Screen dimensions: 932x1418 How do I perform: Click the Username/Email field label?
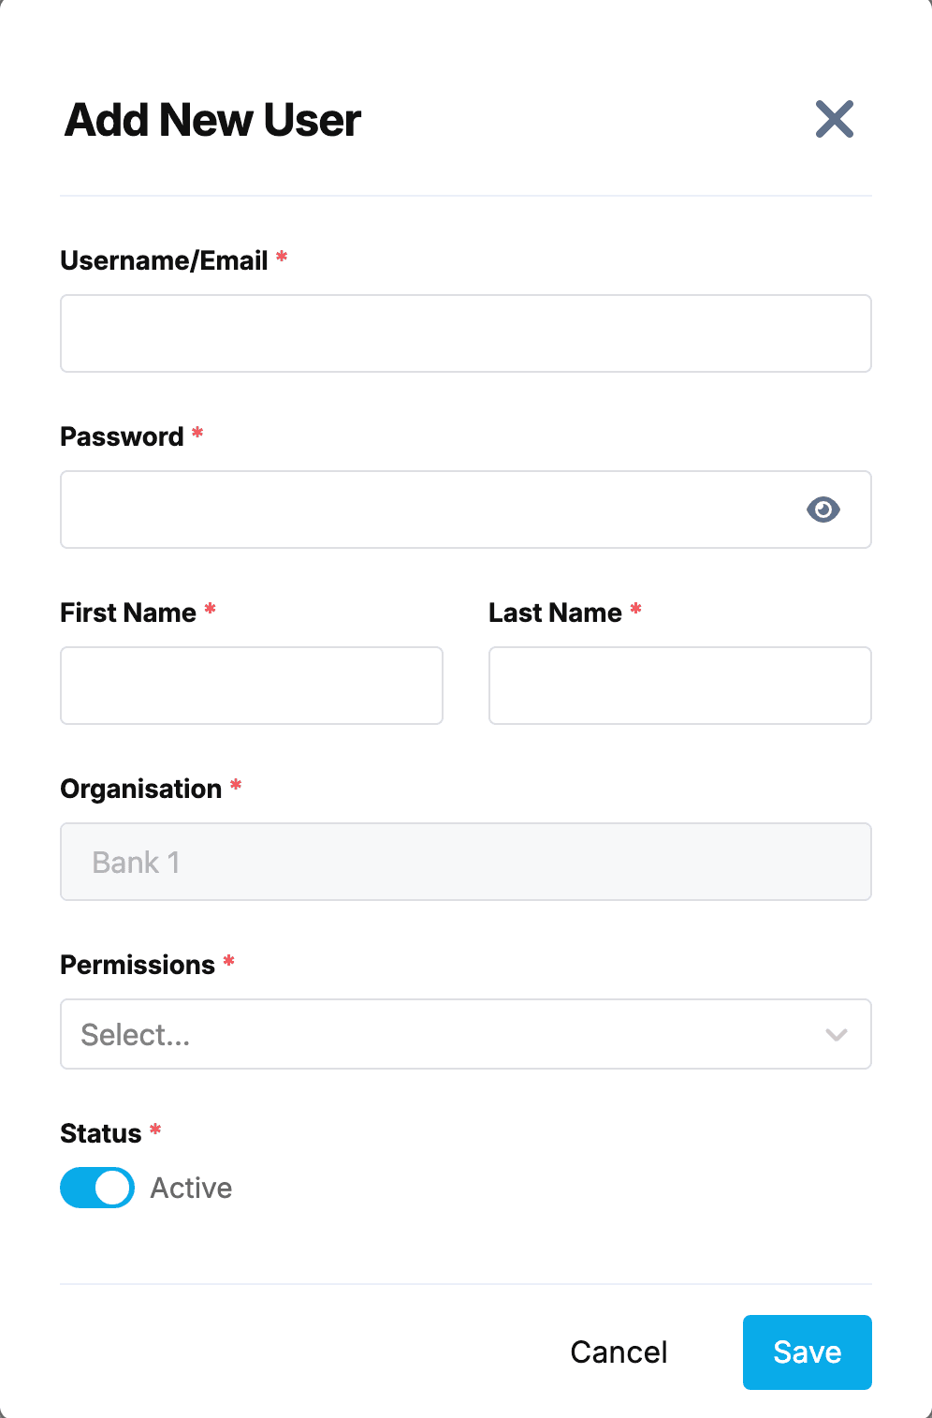[164, 260]
